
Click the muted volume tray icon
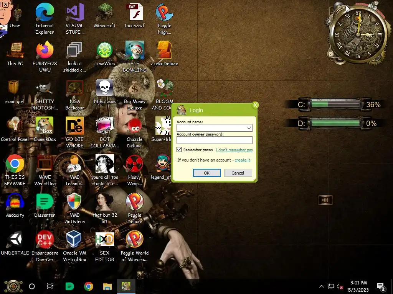340,286
